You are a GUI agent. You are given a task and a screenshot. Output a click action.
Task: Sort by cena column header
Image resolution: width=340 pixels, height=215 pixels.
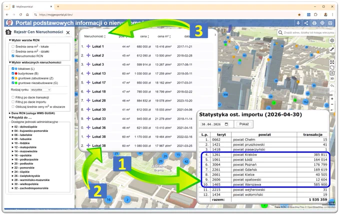144,36
